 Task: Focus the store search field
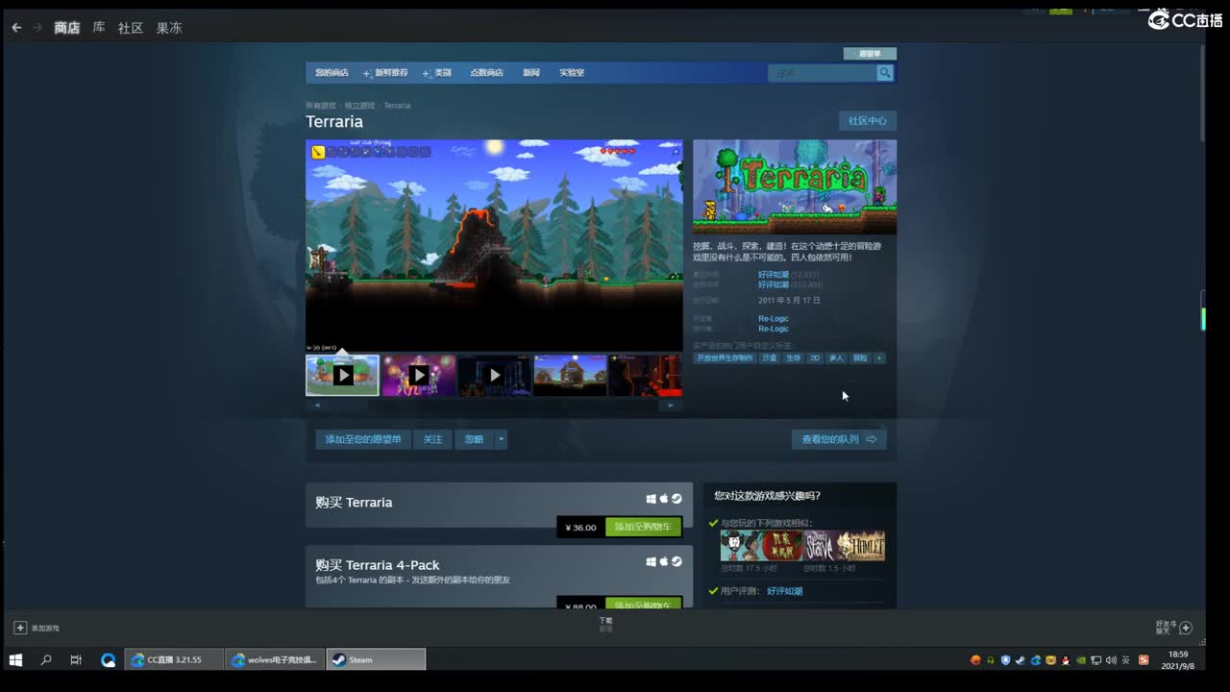(823, 73)
